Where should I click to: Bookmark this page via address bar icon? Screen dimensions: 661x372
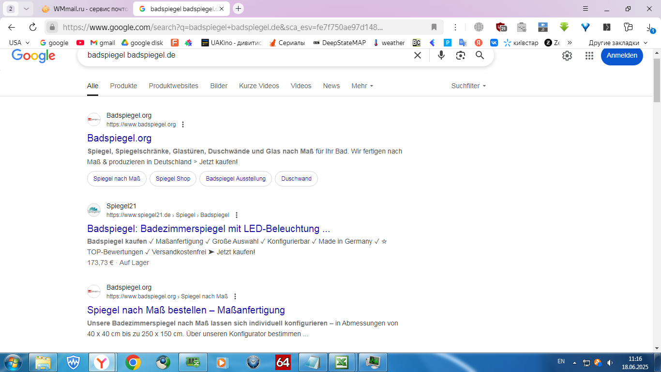(434, 27)
